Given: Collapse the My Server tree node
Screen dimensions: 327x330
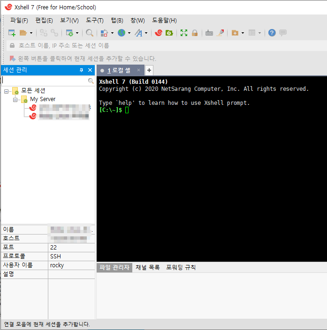Looking at the screenshot, I should click(15, 100).
